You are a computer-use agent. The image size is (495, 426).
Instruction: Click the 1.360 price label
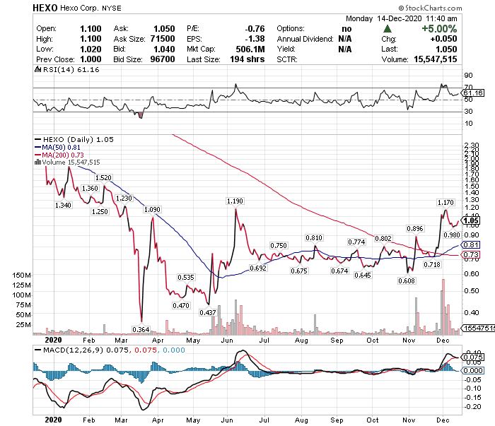[x=90, y=189]
